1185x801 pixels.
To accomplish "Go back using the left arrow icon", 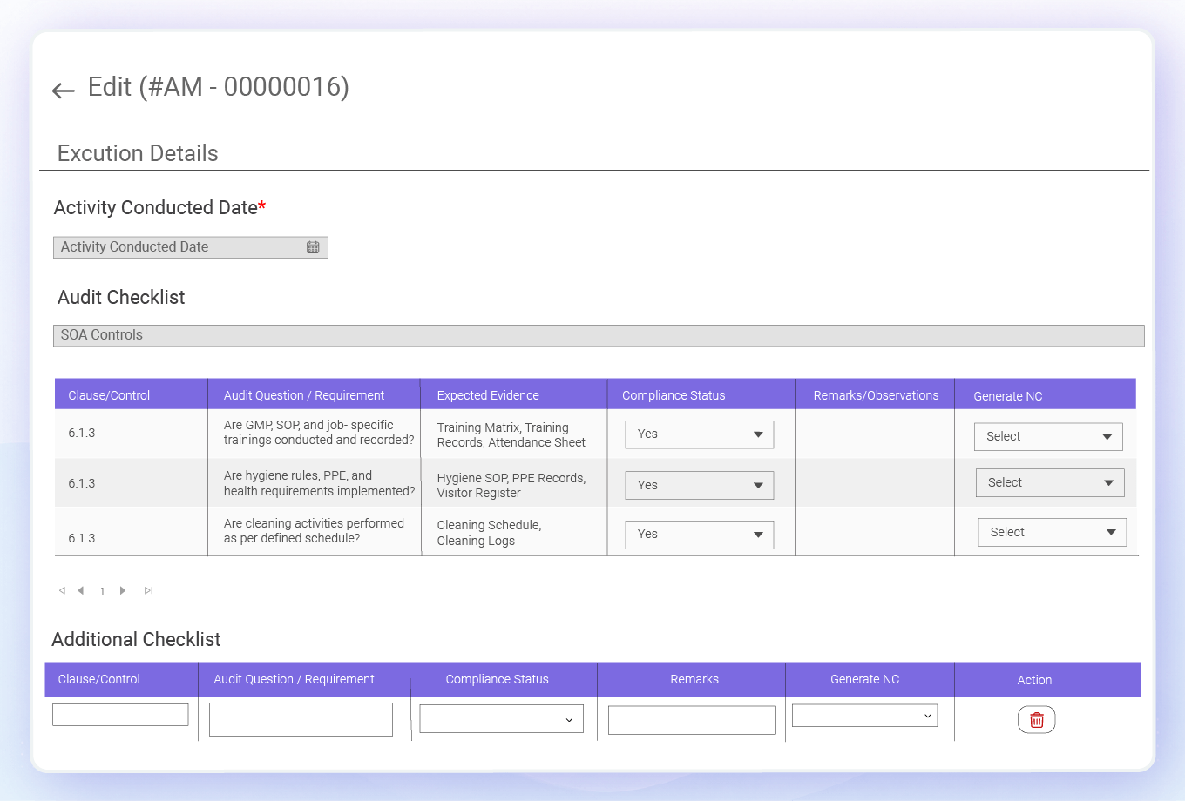I will point(64,90).
